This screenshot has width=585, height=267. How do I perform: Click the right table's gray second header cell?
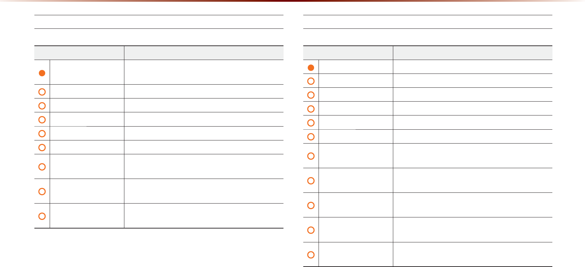pos(473,53)
